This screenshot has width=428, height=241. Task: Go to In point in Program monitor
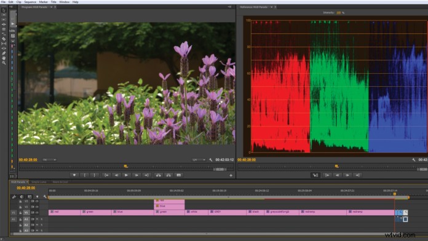pos(106,175)
